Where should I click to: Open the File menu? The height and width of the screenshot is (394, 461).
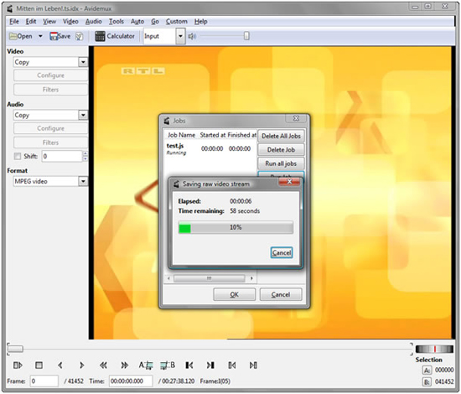[x=14, y=22]
